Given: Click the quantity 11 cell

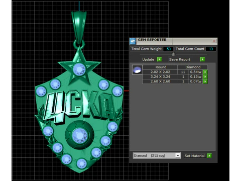Looking at the screenshot, I should (183, 72).
